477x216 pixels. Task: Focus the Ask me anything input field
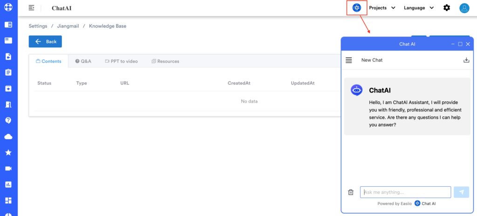click(405, 192)
